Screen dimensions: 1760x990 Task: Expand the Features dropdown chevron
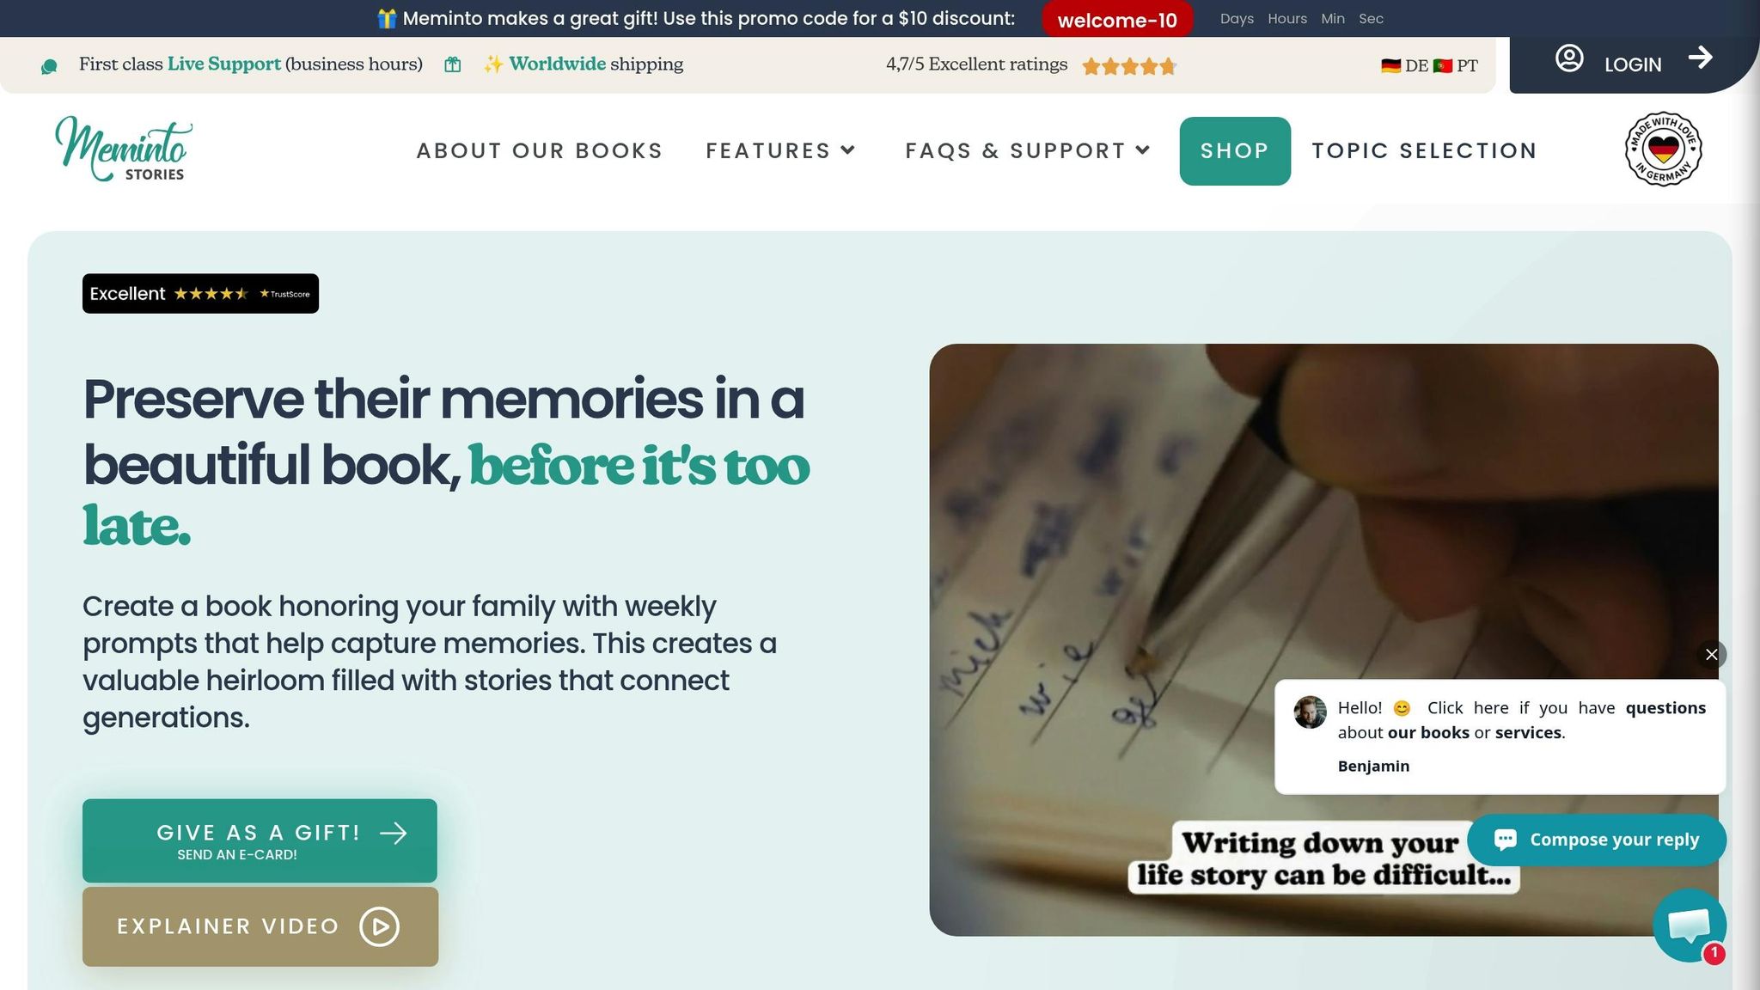pos(848,150)
